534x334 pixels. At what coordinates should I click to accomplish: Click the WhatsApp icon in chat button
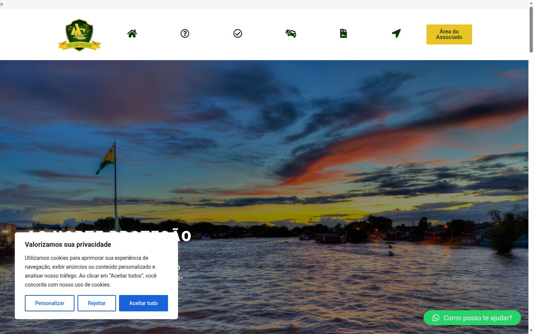click(436, 318)
